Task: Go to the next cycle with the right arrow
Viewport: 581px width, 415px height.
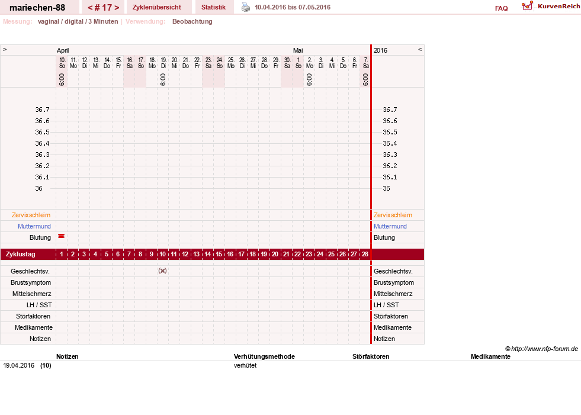Action: (117, 8)
